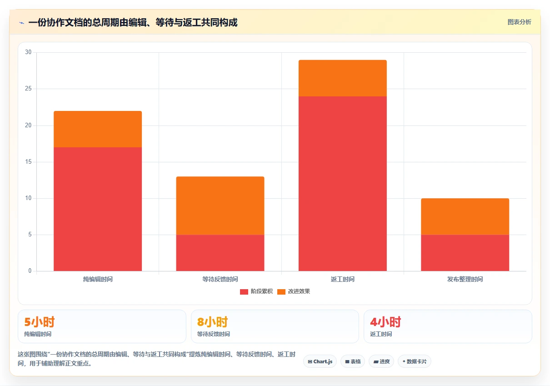Toggle the 阶段累积 legend item
The width and height of the screenshot is (550, 386).
pyautogui.click(x=256, y=291)
